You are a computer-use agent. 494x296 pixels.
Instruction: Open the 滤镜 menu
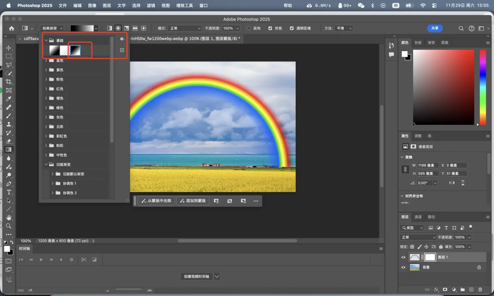(x=151, y=6)
